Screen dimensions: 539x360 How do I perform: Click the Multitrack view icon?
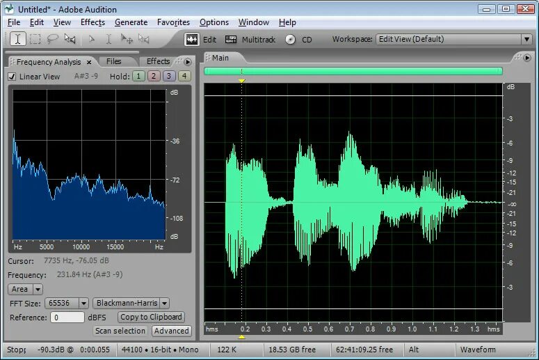pyautogui.click(x=231, y=40)
